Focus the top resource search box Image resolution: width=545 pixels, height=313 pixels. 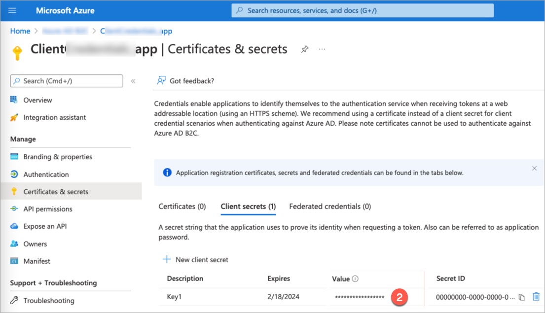coord(363,10)
